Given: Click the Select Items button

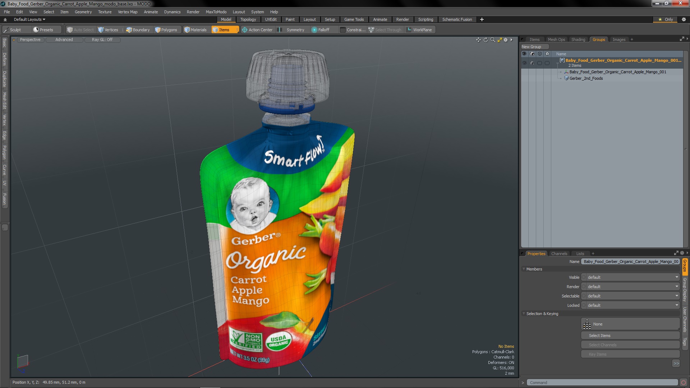Looking at the screenshot, I should (630, 336).
